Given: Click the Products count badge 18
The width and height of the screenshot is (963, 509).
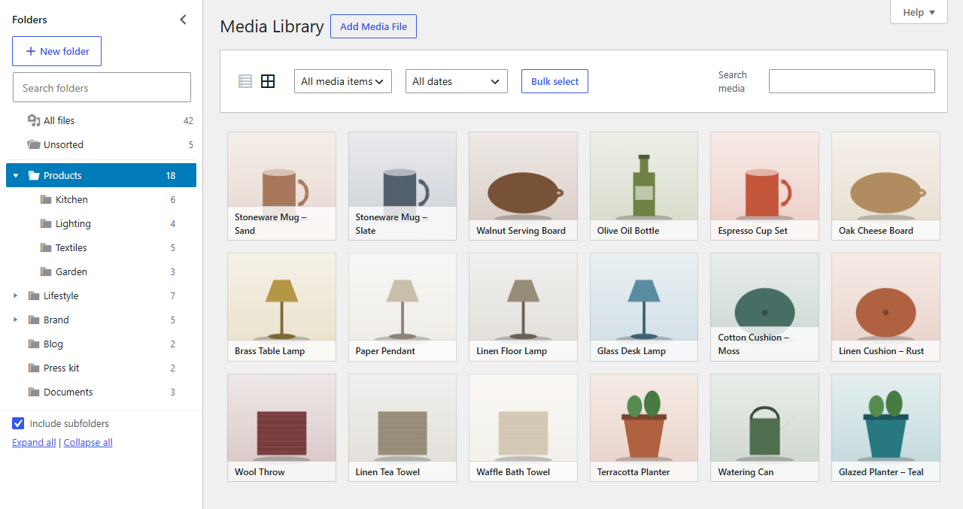Looking at the screenshot, I should 171,175.
